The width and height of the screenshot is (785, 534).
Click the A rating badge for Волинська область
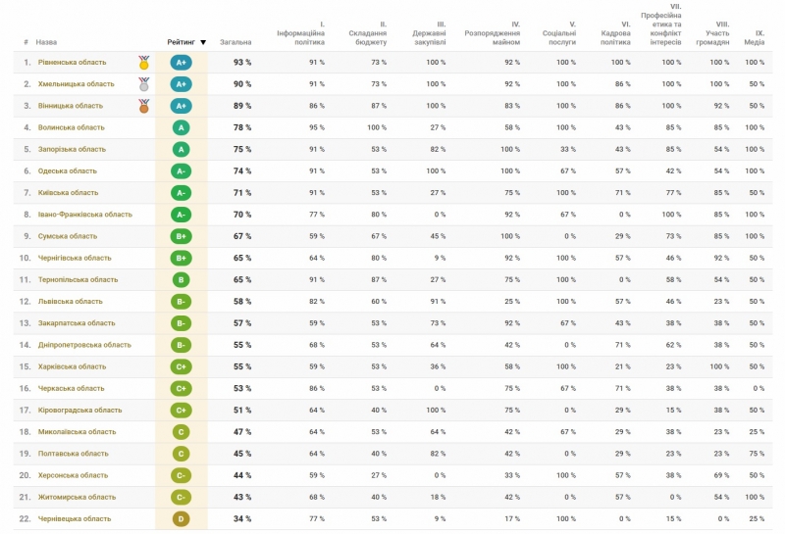click(x=181, y=127)
